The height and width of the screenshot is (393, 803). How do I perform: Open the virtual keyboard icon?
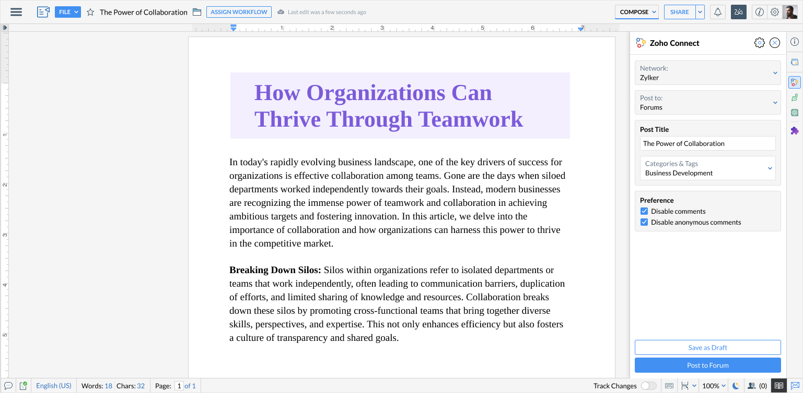coord(669,386)
